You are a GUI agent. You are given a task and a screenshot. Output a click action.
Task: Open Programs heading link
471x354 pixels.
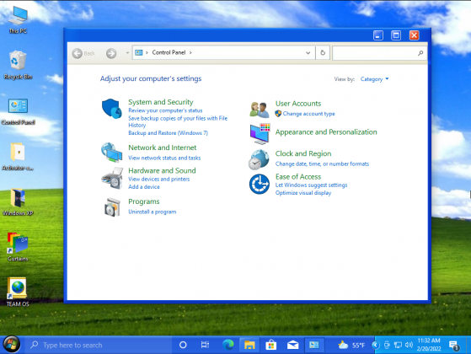pyautogui.click(x=144, y=201)
